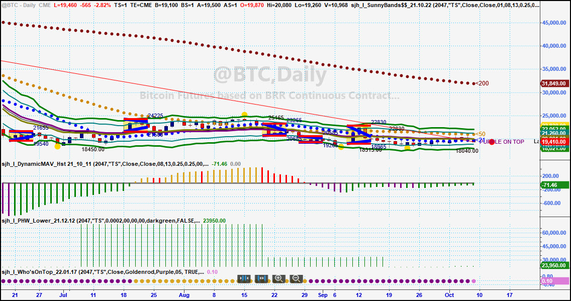Viewport: 571px width, 301px height.
Task: Click the teal 21,260.00 axis marker
Action: (553, 133)
